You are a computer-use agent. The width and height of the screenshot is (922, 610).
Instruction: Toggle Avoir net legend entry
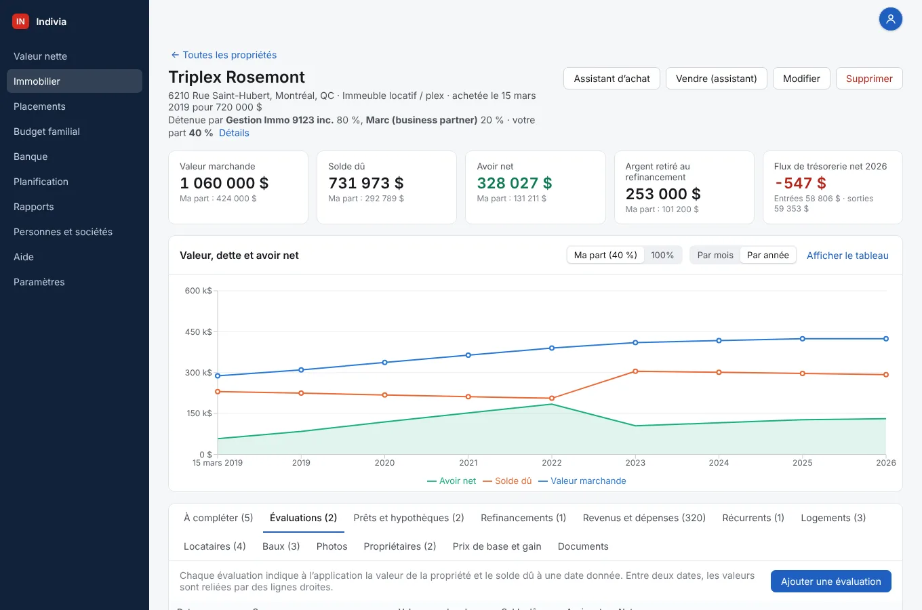pos(452,481)
